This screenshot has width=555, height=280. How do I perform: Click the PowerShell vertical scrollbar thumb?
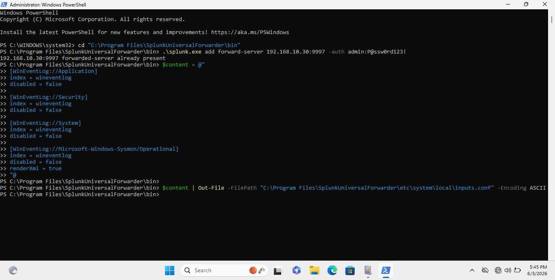tap(552, 19)
